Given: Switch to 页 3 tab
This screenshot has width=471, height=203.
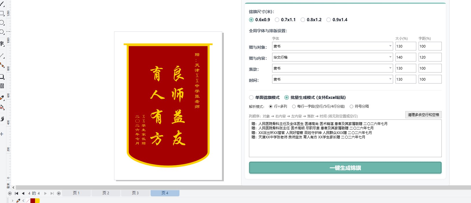Looking at the screenshot, I should coord(135,193).
